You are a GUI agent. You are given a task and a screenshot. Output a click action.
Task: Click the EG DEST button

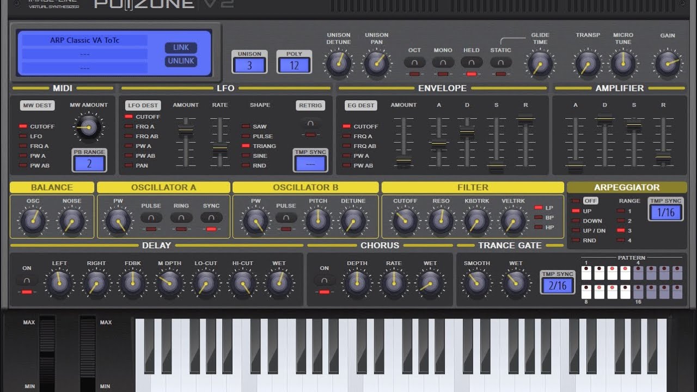(x=361, y=106)
